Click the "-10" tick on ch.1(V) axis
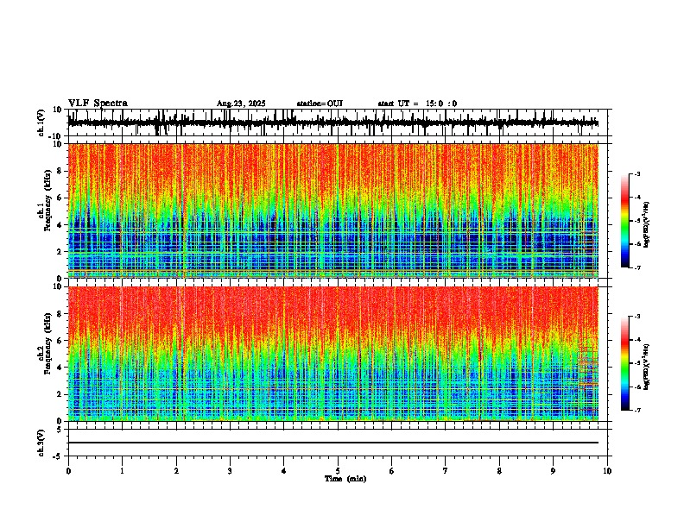 [x=56, y=137]
